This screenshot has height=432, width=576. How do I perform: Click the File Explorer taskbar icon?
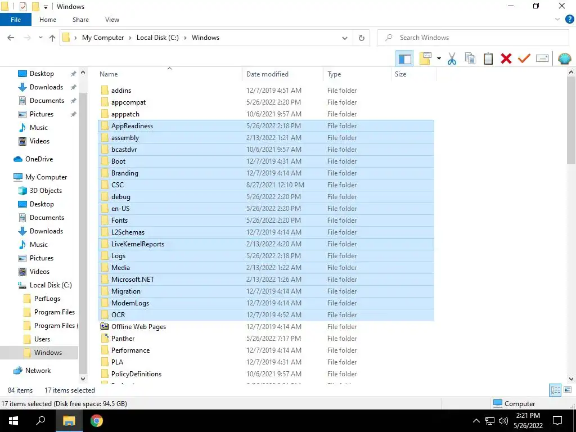point(69,421)
